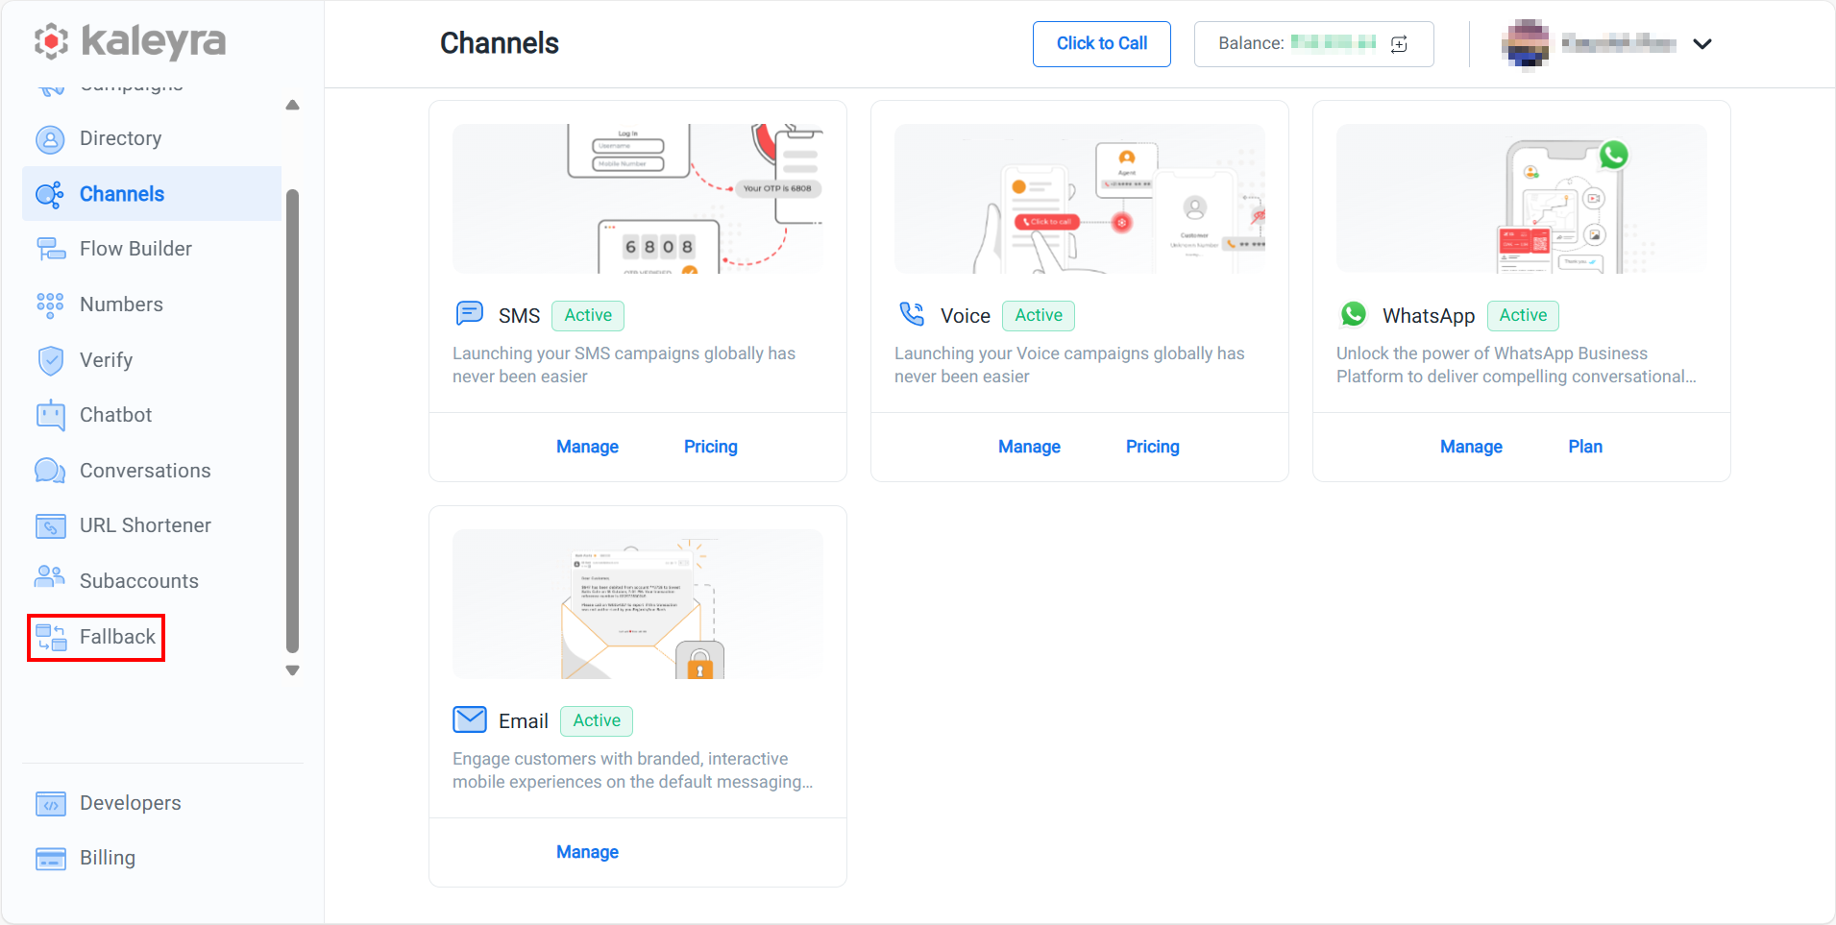Screen dimensions: 1836x925
Task: View SMS Pricing
Action: 710,447
